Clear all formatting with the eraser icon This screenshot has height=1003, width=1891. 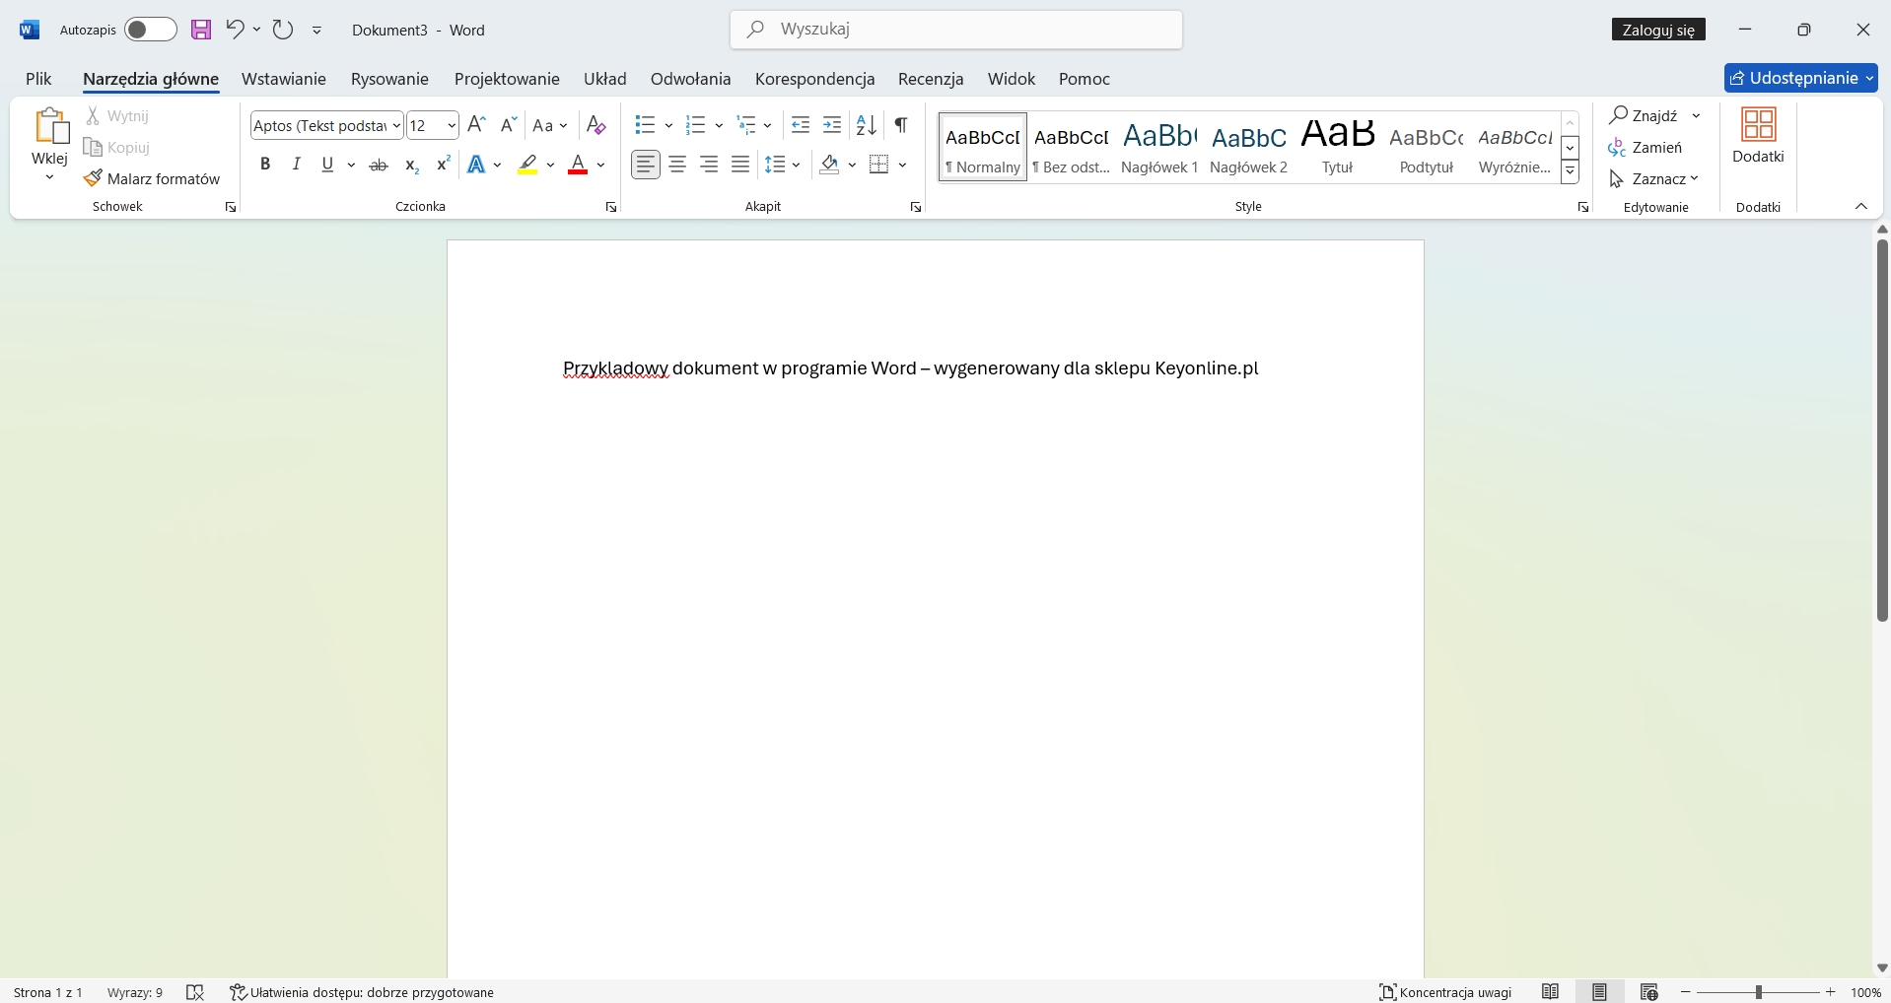(x=595, y=125)
